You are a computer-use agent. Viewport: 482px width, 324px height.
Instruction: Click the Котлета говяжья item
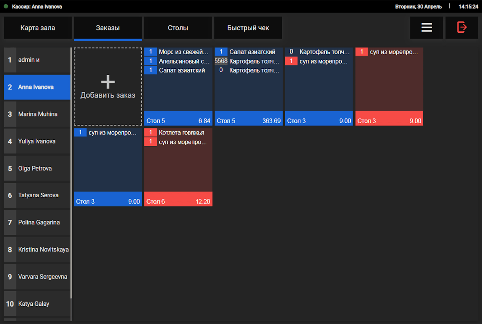click(x=178, y=132)
